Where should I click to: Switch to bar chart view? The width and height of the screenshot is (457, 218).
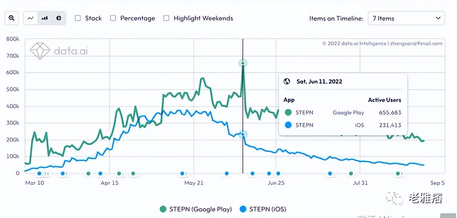(45, 18)
